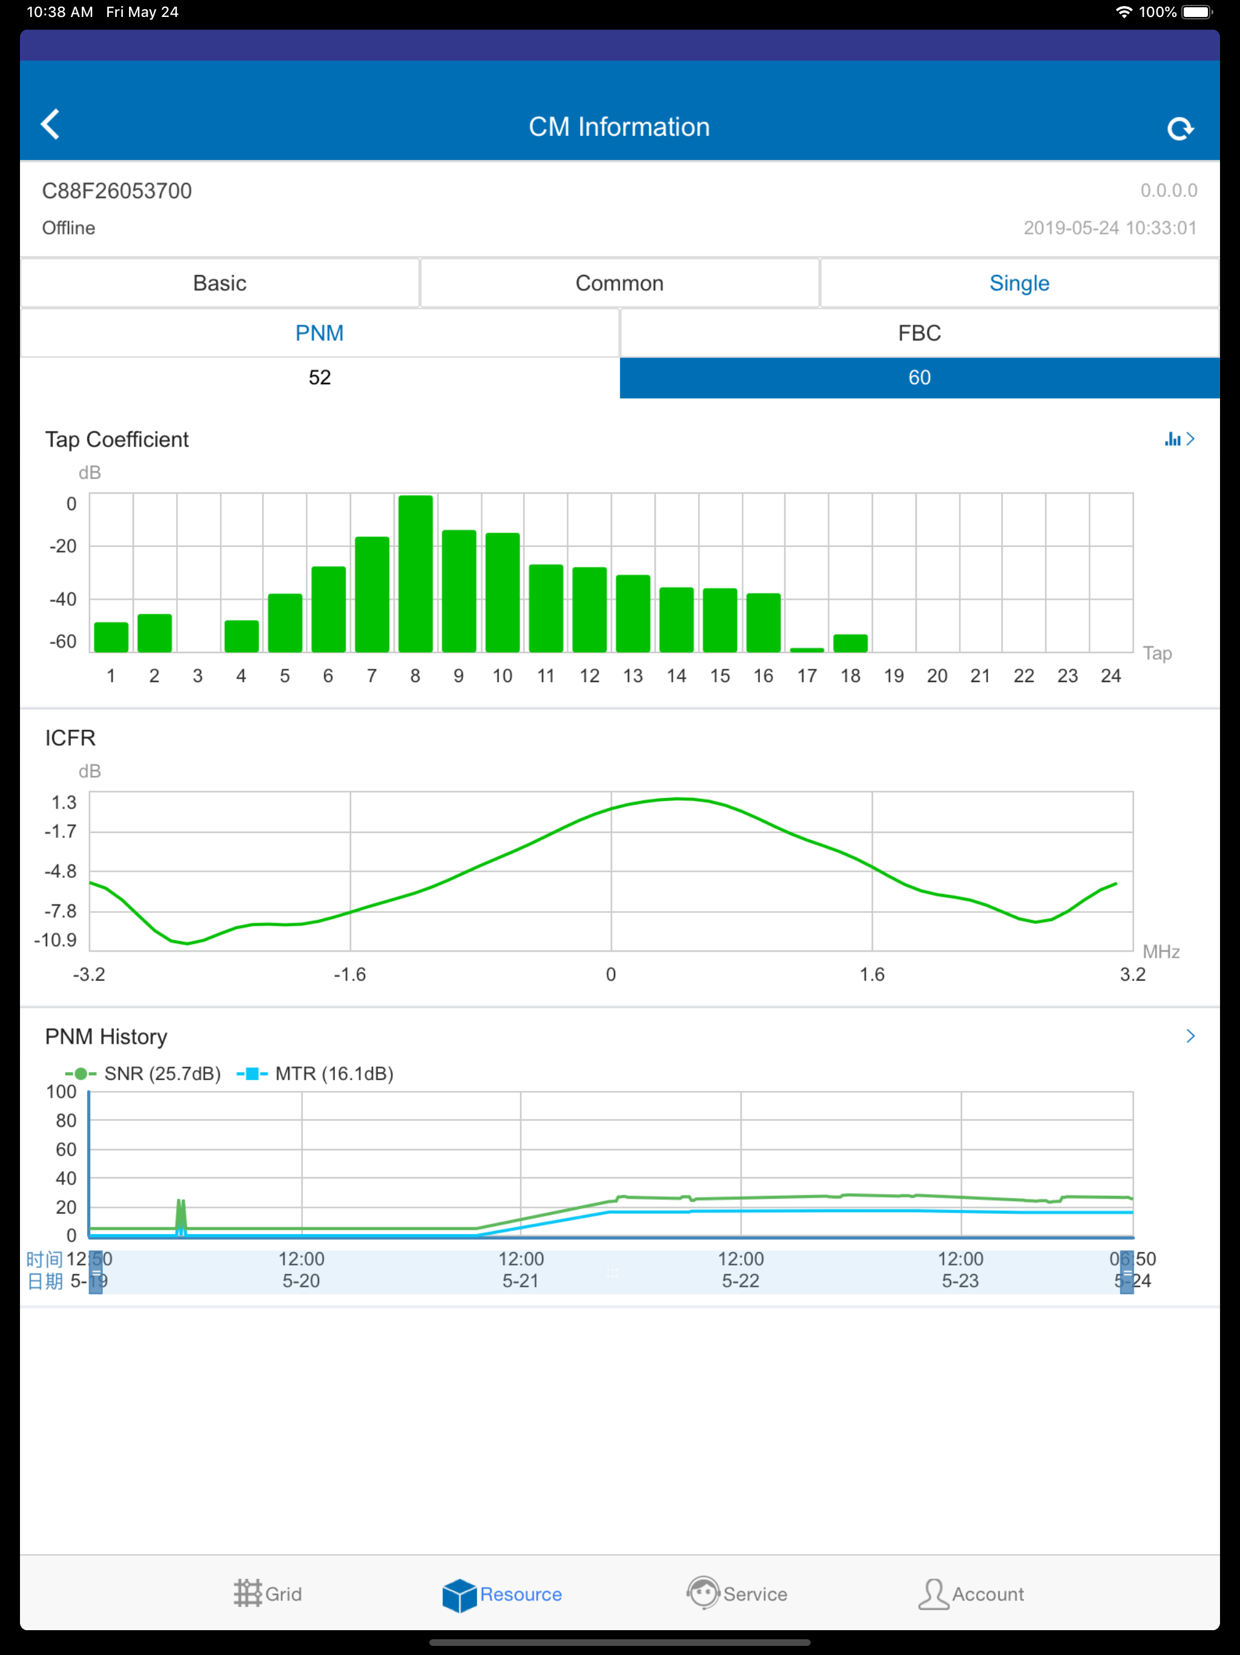Click the Offline status text

69,228
